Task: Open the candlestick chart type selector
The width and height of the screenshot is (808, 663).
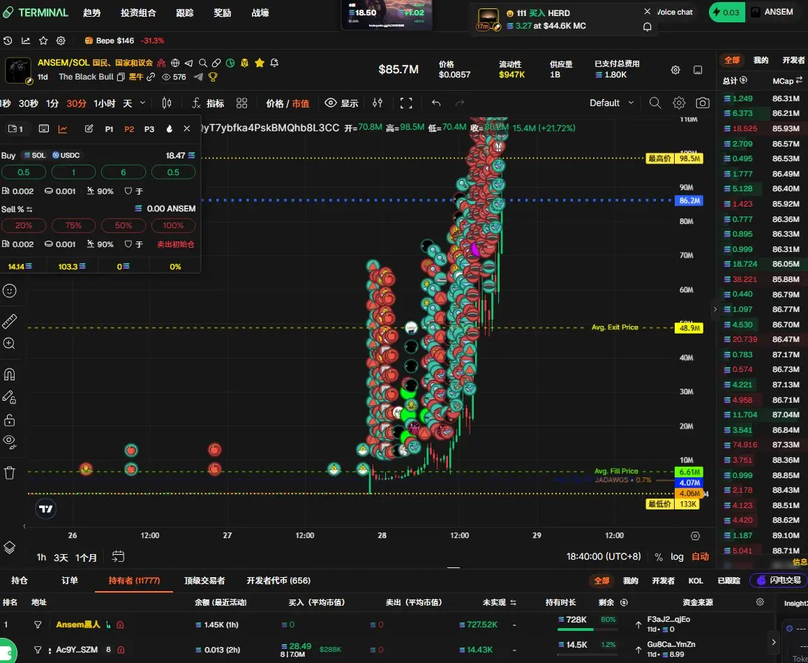Action: [x=167, y=103]
